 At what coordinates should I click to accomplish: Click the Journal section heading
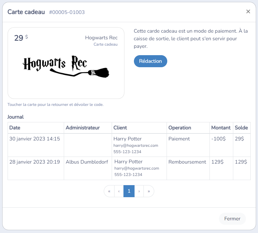[x=16, y=117]
